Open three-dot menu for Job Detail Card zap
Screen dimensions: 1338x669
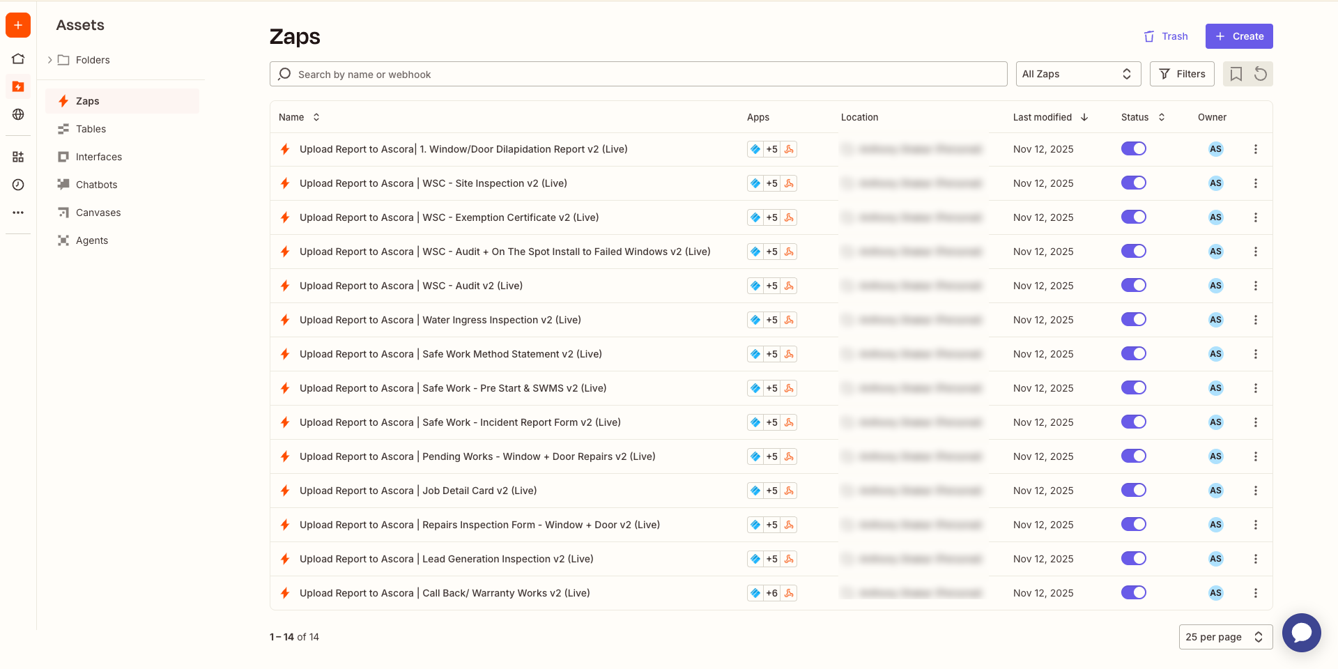coord(1255,491)
